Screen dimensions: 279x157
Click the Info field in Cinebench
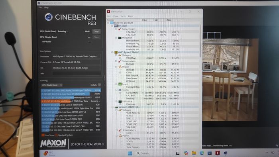[77, 73]
